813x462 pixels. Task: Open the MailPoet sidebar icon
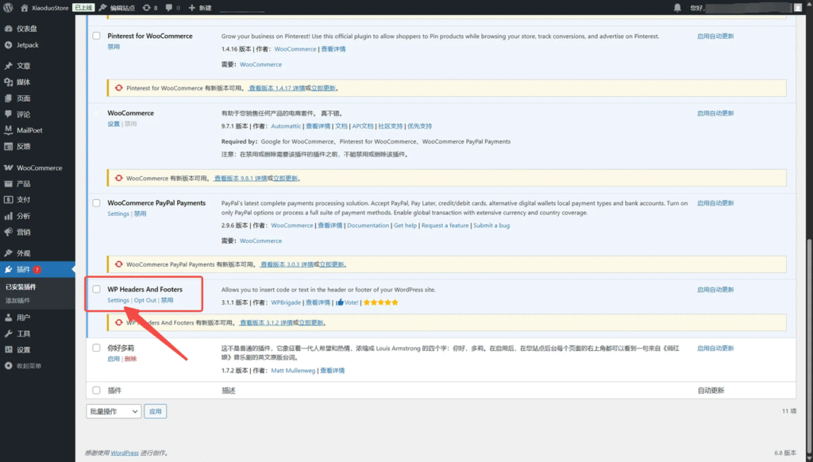(x=8, y=130)
